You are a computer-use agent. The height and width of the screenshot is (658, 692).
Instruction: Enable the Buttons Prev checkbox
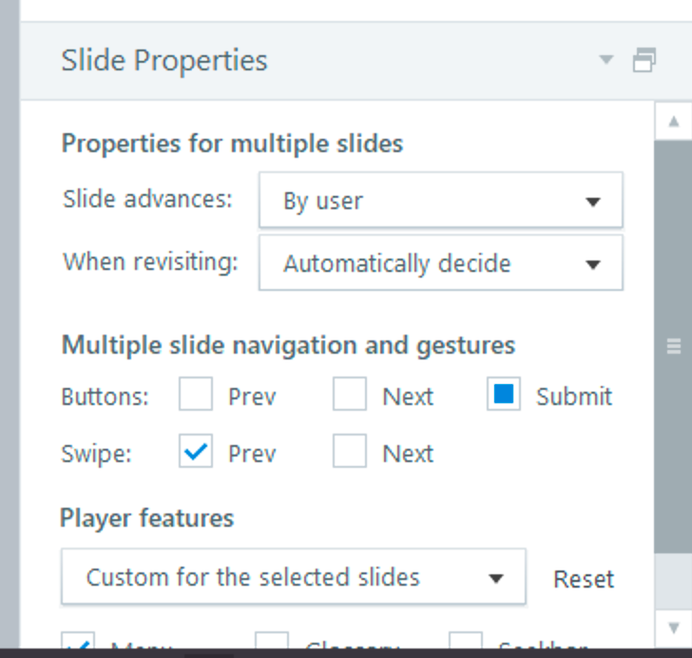196,396
